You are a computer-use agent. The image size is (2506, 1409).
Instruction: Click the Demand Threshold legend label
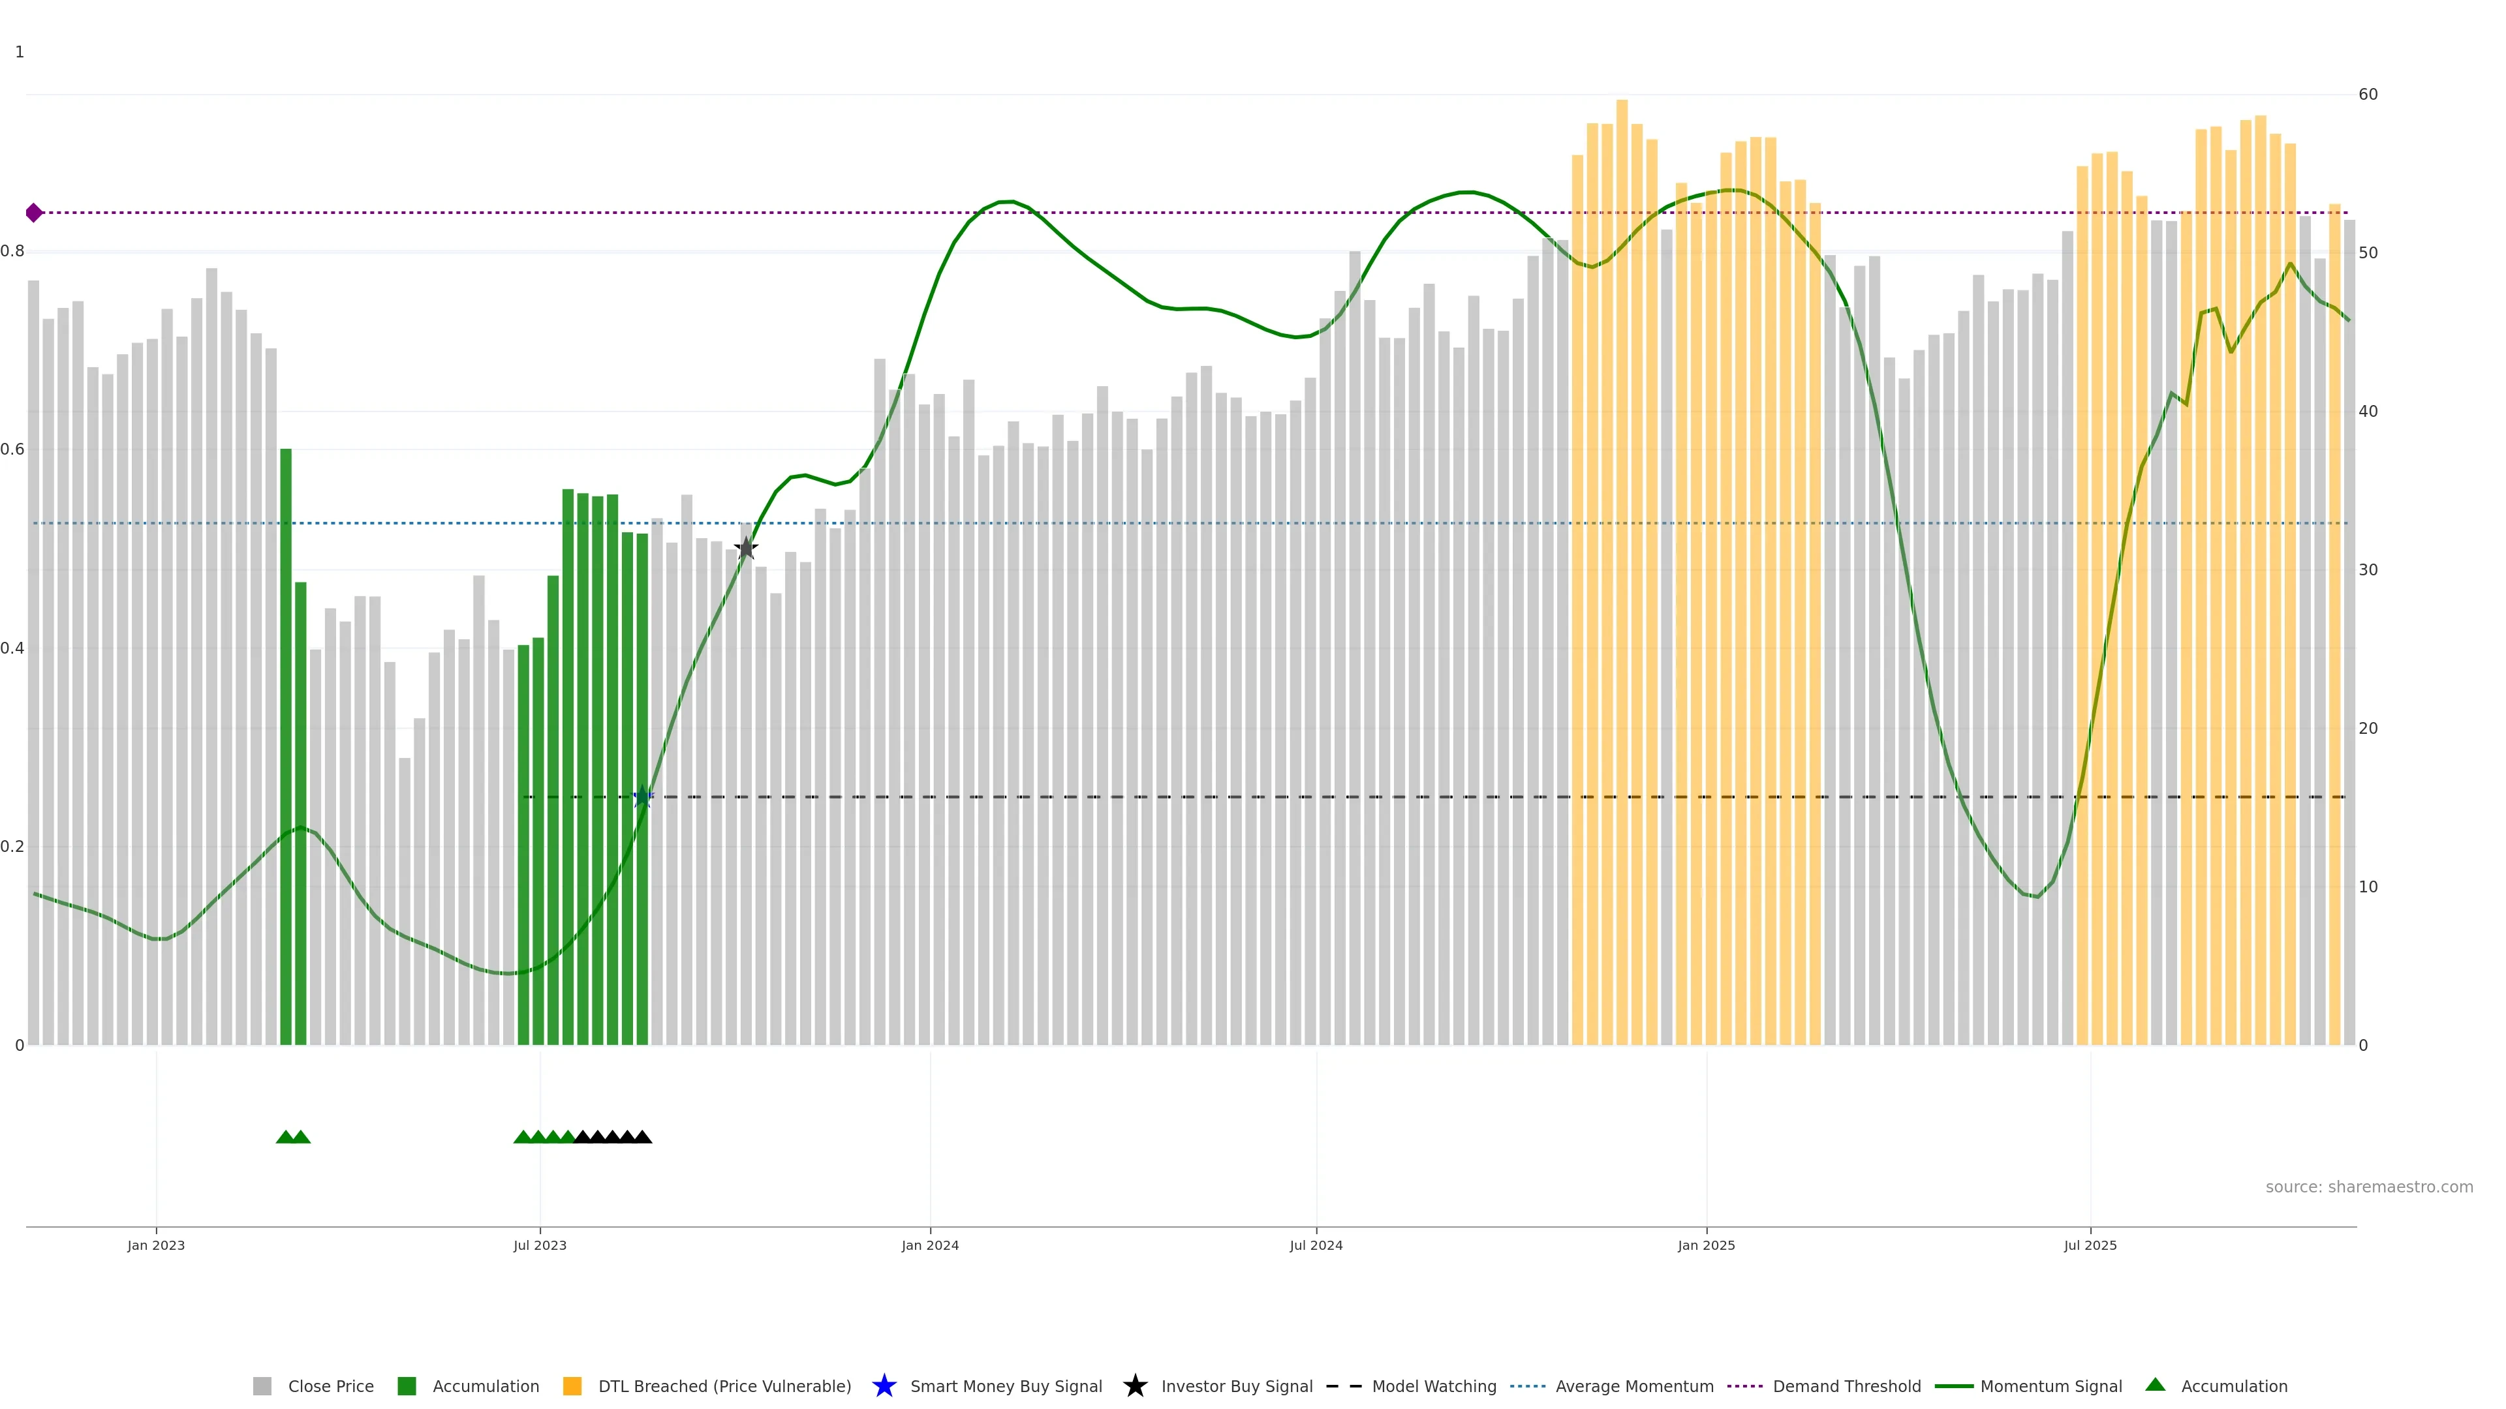pos(1846,1386)
